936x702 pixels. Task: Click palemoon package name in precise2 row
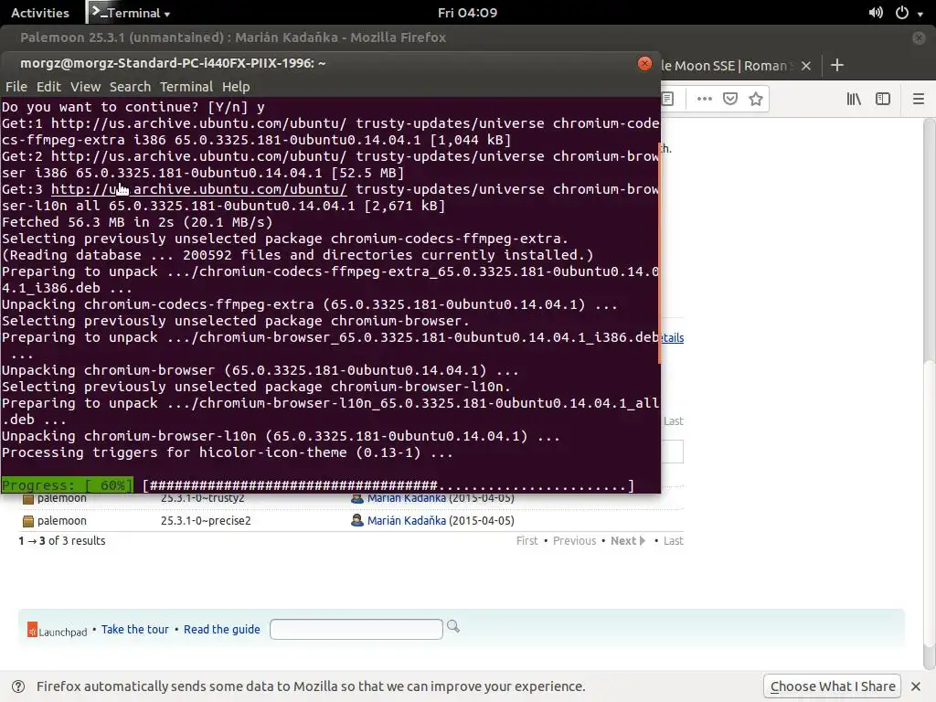point(62,520)
